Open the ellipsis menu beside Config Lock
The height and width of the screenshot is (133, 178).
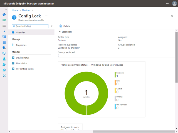point(46,16)
